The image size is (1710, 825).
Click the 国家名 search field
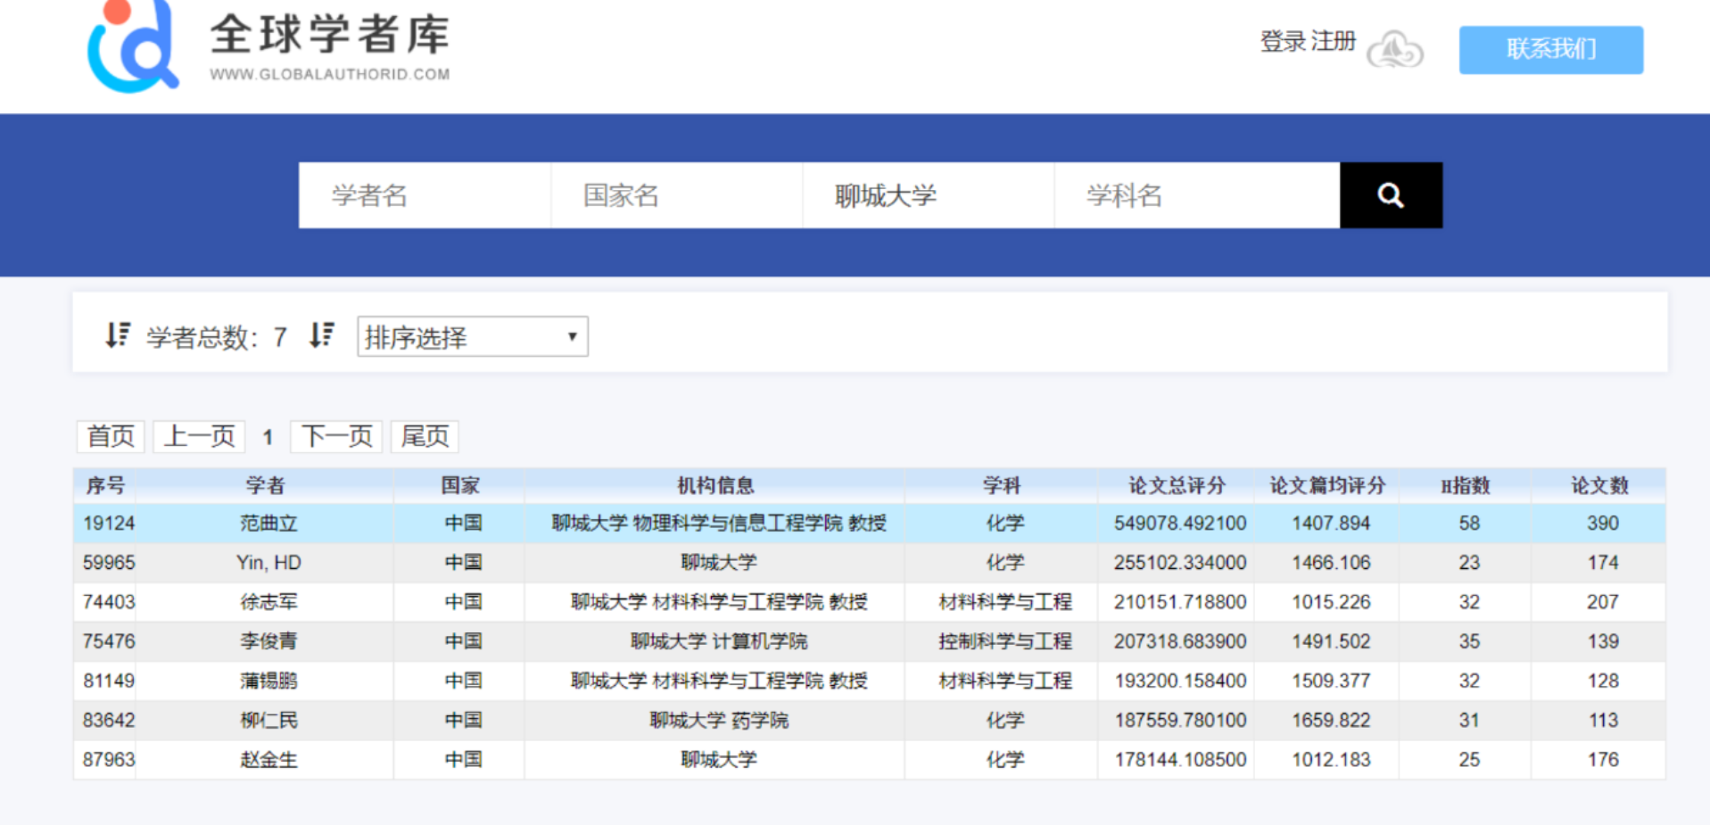[675, 194]
